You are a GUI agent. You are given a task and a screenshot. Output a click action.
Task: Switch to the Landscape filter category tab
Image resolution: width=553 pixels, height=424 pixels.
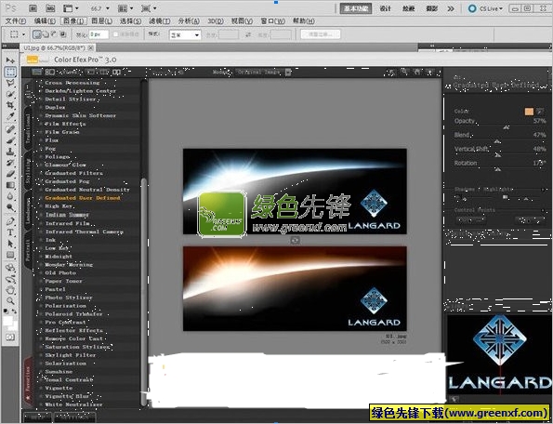click(x=28, y=211)
